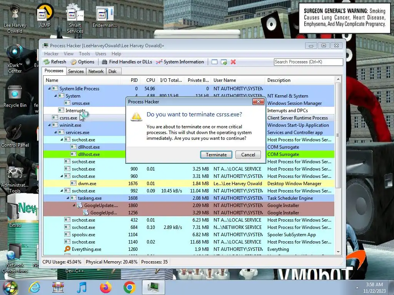Click the Refresh toolbar icon
This screenshot has width=394, height=295.
pos(47,62)
